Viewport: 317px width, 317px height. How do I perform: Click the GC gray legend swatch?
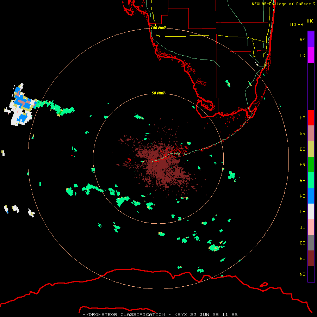coord(311,243)
